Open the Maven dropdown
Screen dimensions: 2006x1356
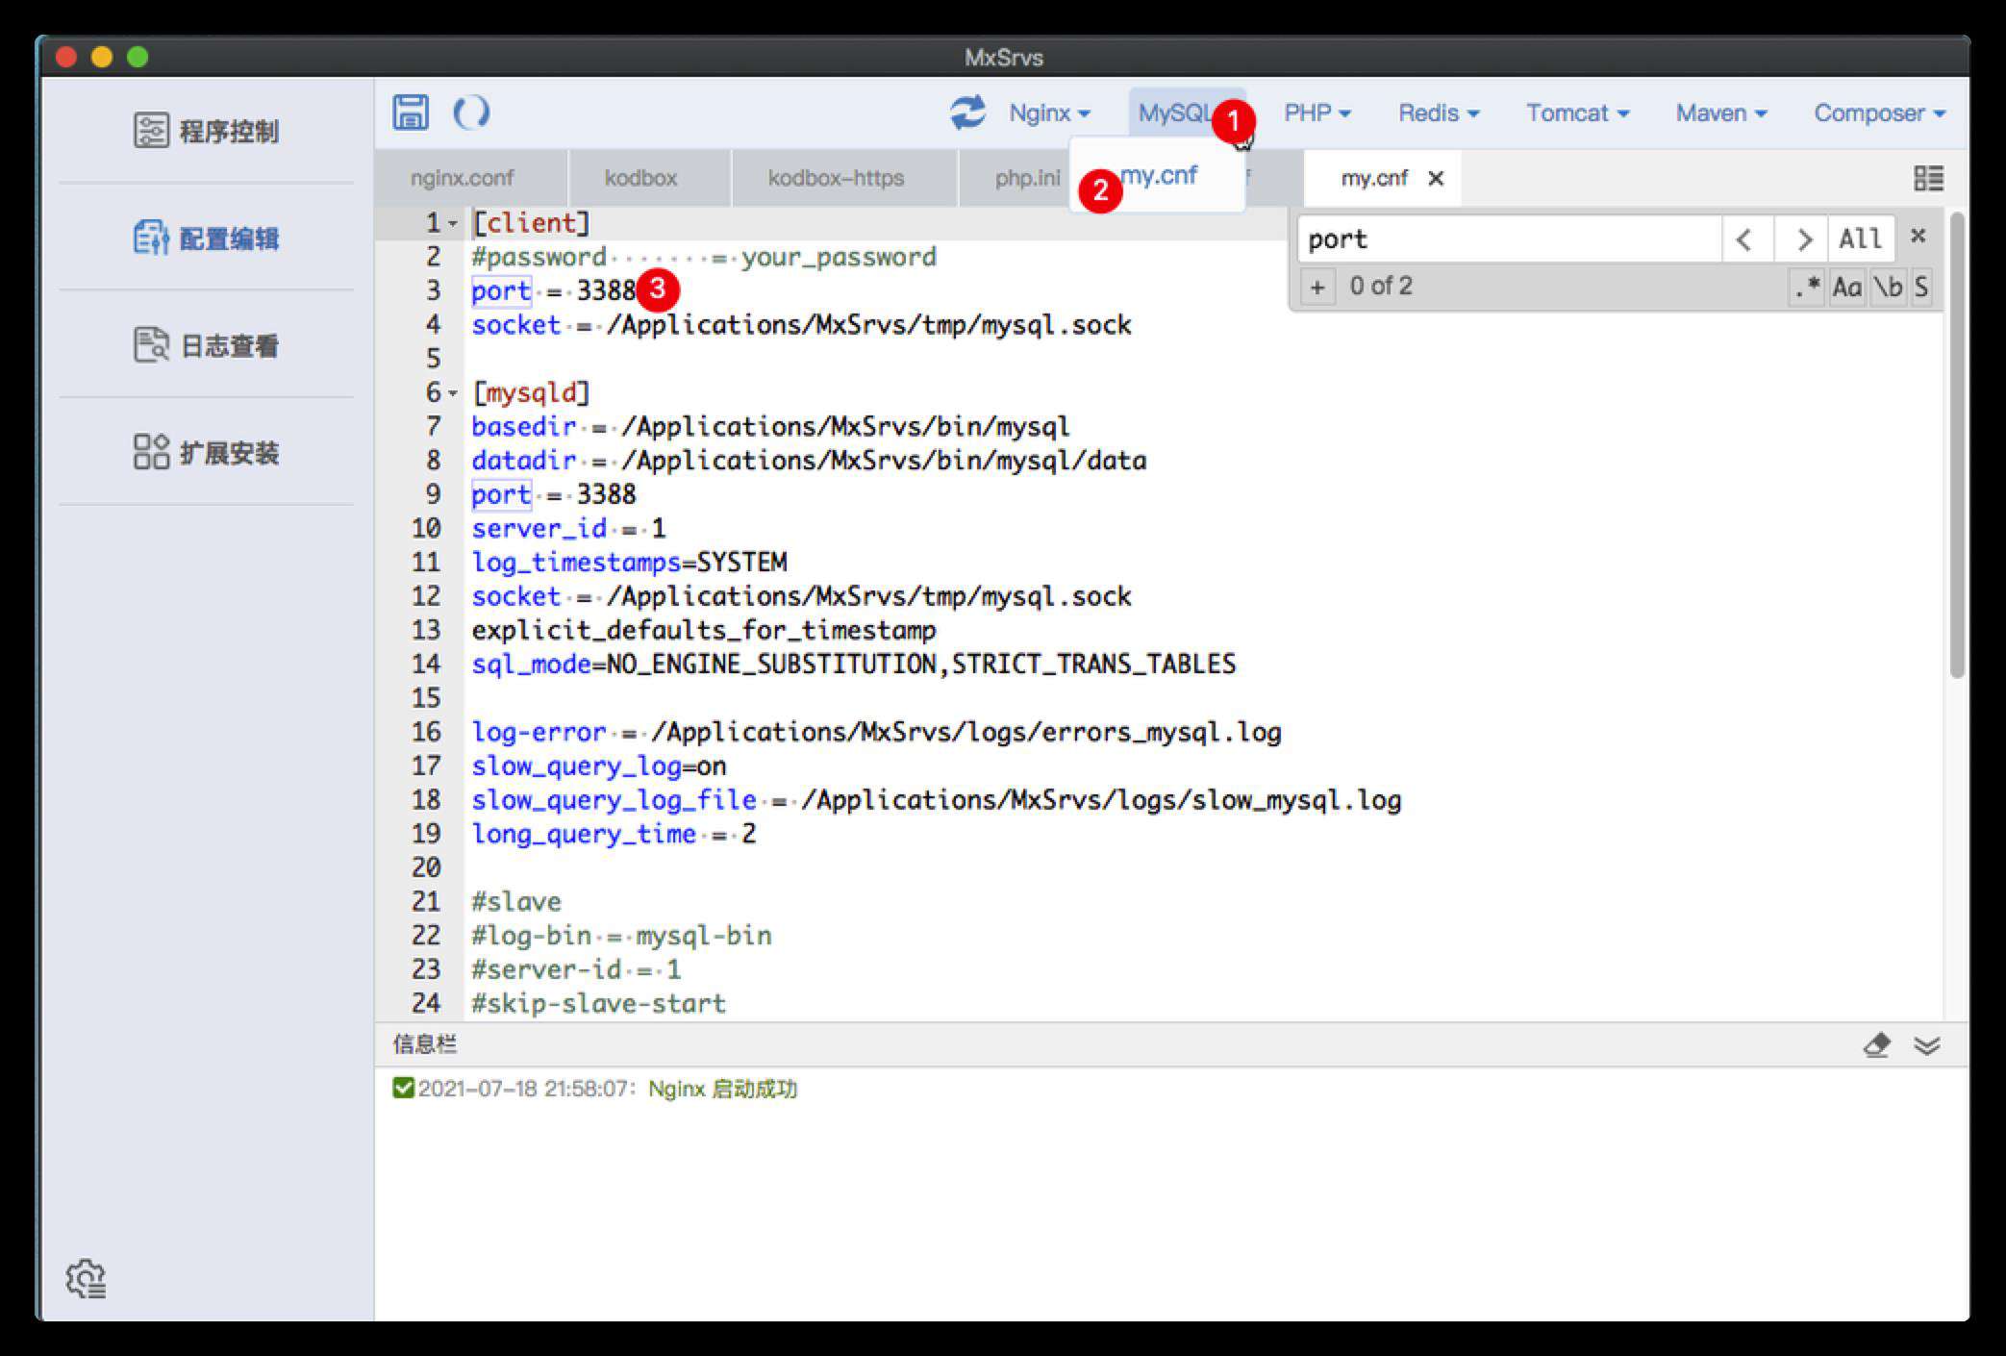coord(1721,113)
